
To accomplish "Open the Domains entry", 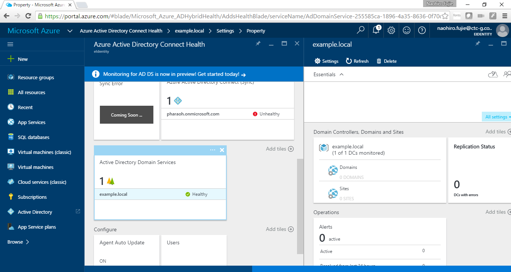I will pos(380,170).
